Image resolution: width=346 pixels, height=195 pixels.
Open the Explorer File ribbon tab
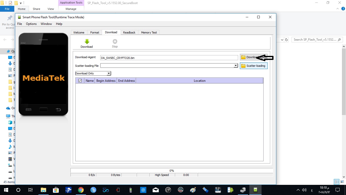(x=7, y=9)
